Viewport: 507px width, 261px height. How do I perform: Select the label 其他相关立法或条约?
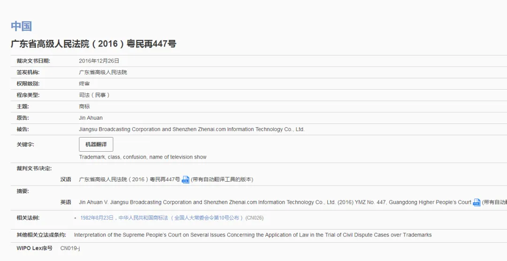click(41, 235)
